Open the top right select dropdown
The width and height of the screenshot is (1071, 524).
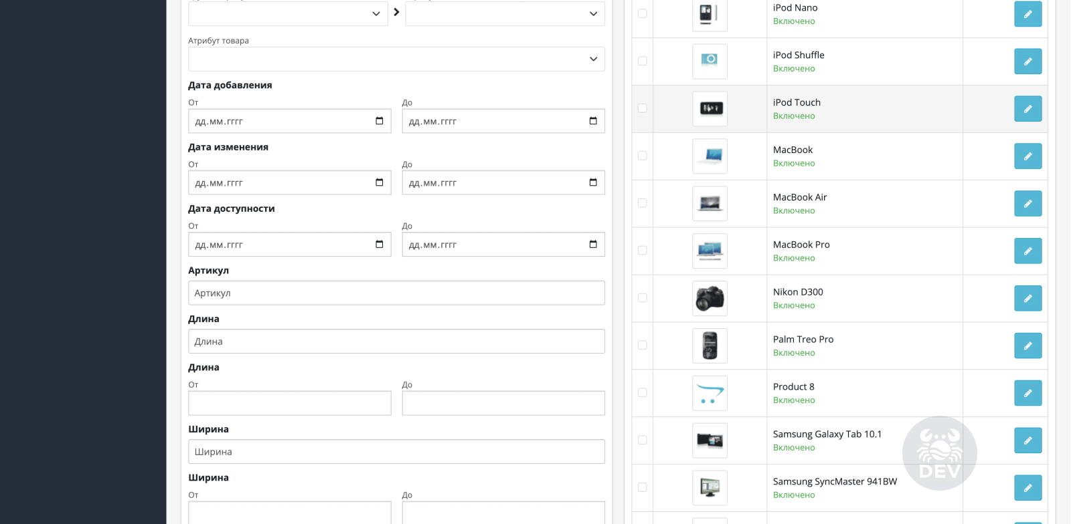coord(505,13)
